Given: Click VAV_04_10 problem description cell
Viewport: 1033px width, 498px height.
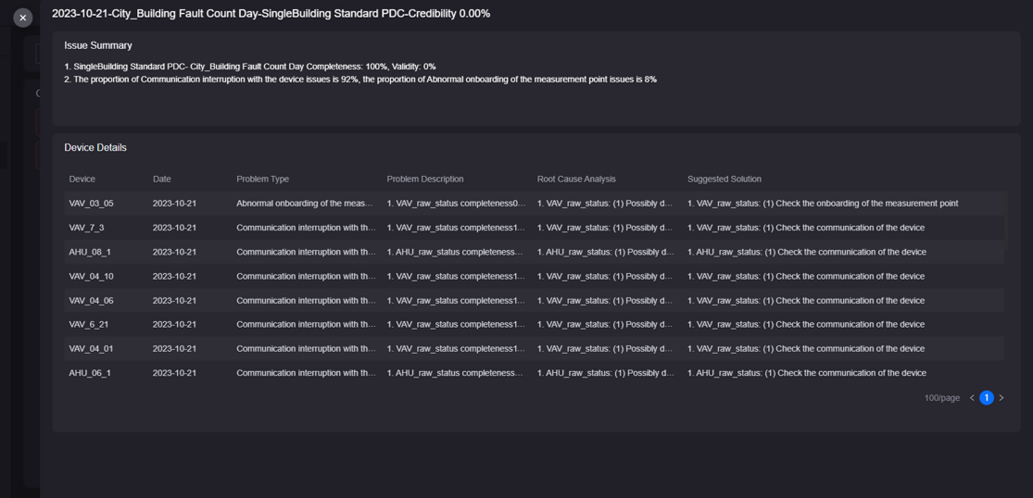Looking at the screenshot, I should coord(455,276).
